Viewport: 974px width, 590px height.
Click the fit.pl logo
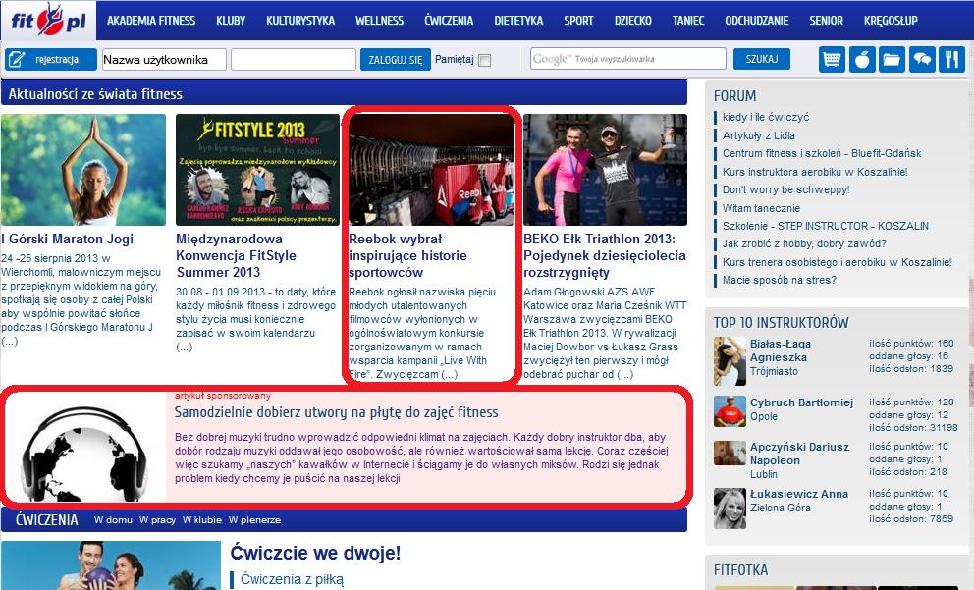pos(48,20)
